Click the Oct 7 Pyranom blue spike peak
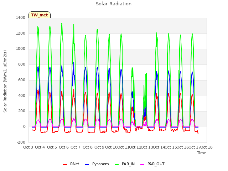 pyautogui.click(x=74, y=63)
